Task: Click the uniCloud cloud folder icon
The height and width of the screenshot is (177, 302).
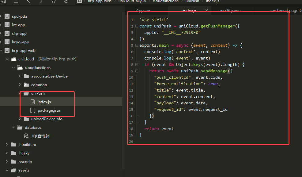Action: point(13,59)
